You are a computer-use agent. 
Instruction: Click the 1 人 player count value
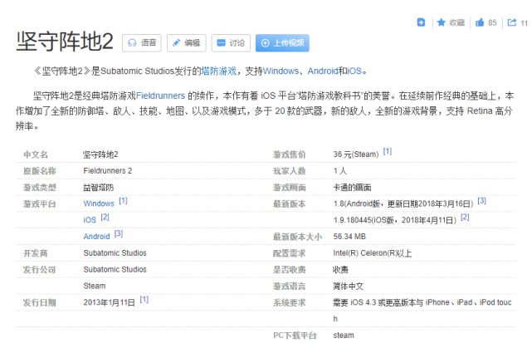coord(340,170)
